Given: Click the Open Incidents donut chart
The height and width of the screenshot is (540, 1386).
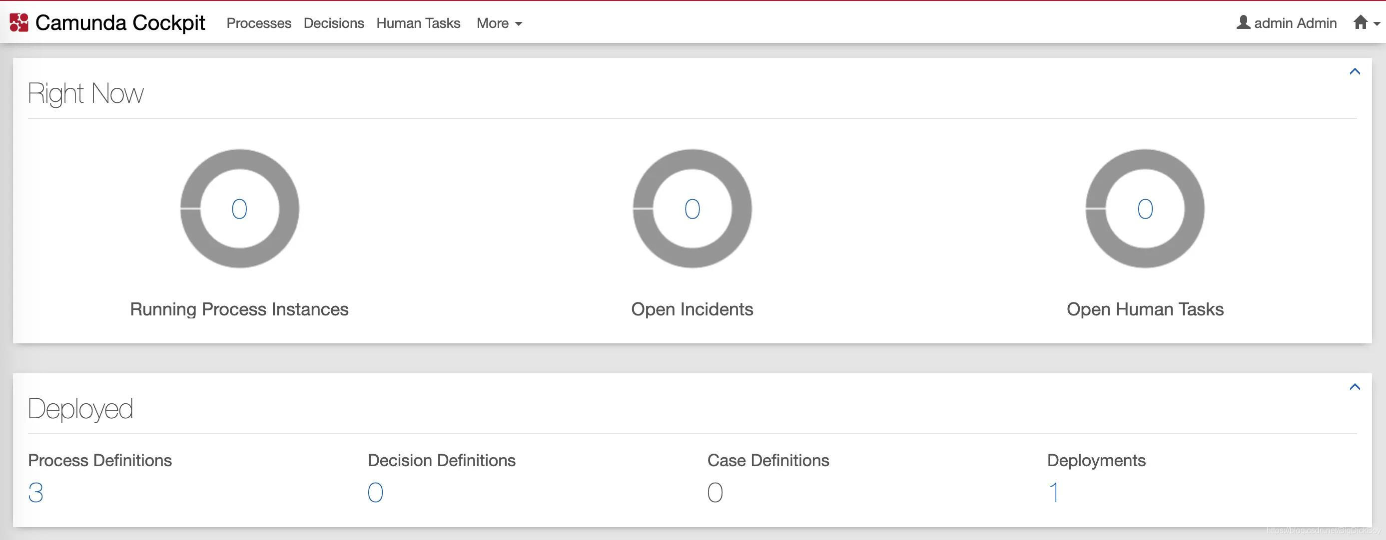Looking at the screenshot, I should coord(692,209).
